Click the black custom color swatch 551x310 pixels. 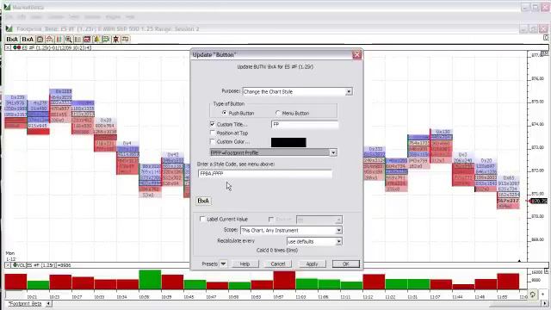click(288, 142)
